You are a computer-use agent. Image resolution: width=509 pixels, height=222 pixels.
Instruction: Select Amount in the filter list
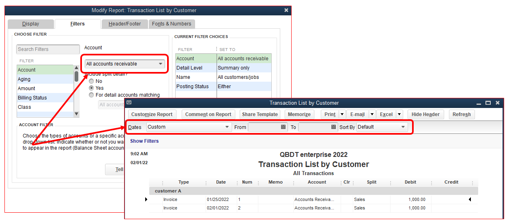[45, 89]
